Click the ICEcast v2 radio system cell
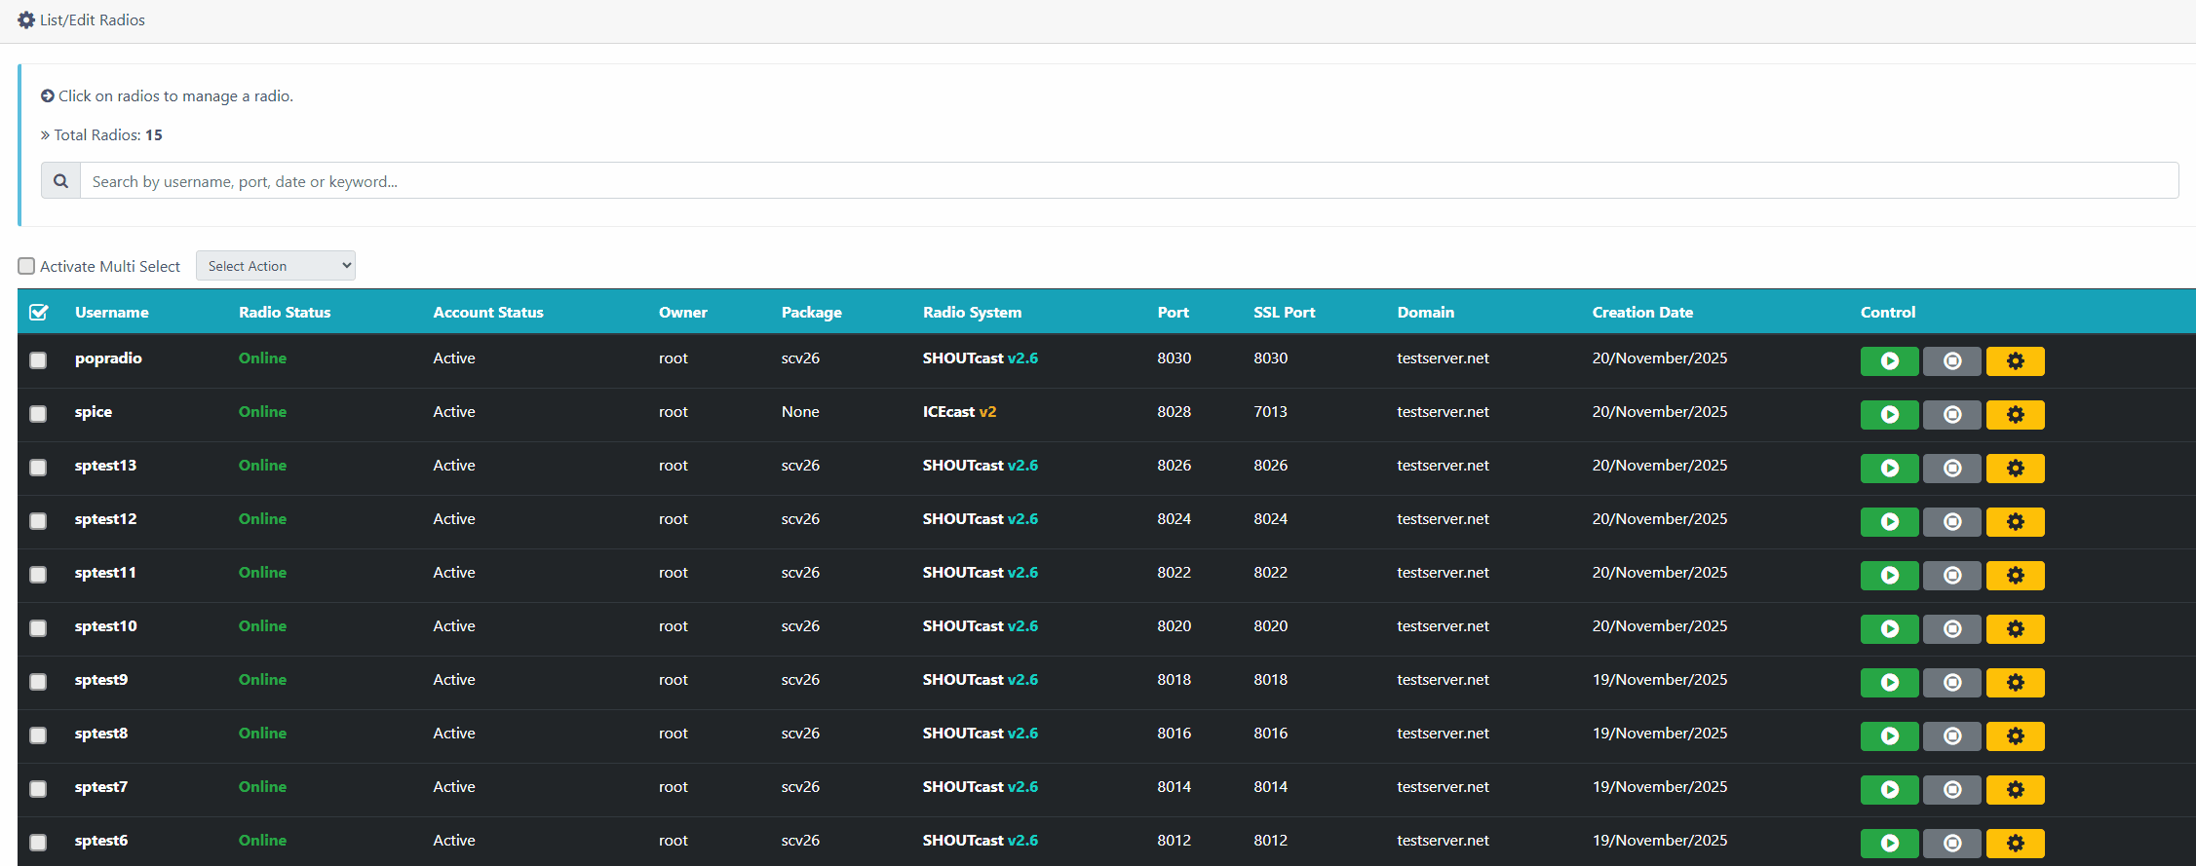The image size is (2196, 866). coord(960,412)
